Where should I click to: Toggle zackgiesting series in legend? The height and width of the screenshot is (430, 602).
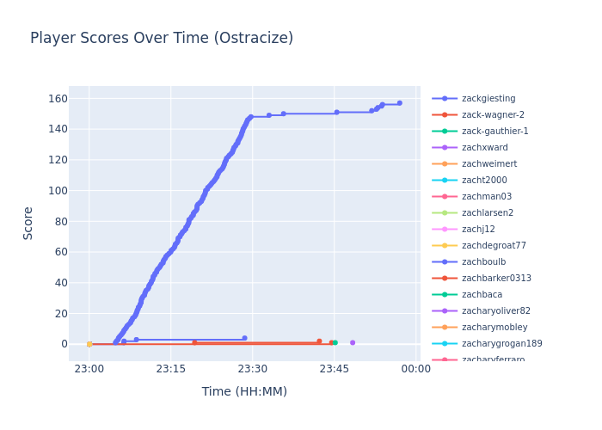488,99
